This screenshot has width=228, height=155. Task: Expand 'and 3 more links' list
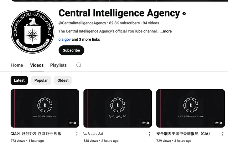pyautogui.click(x=86, y=39)
